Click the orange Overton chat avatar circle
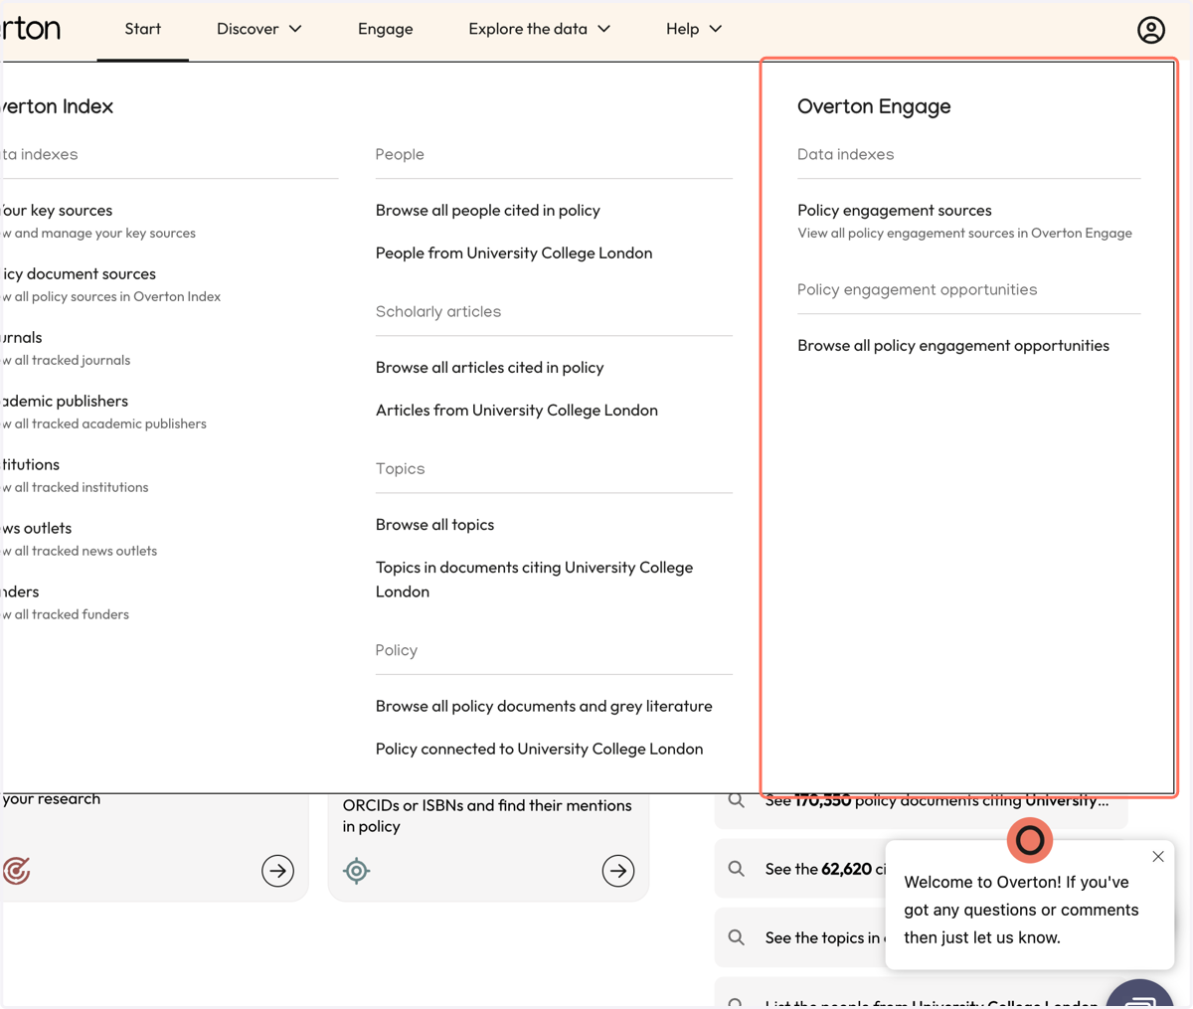This screenshot has width=1193, height=1009. [x=1030, y=841]
